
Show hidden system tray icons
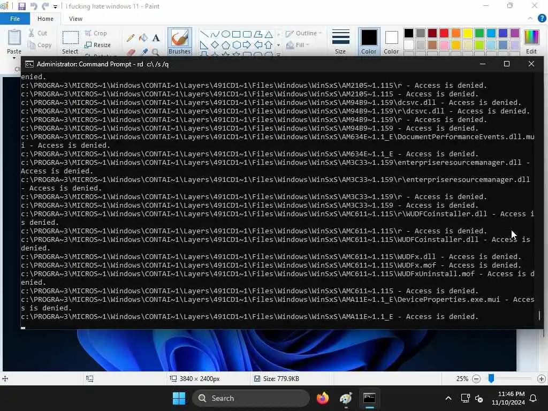(448, 398)
